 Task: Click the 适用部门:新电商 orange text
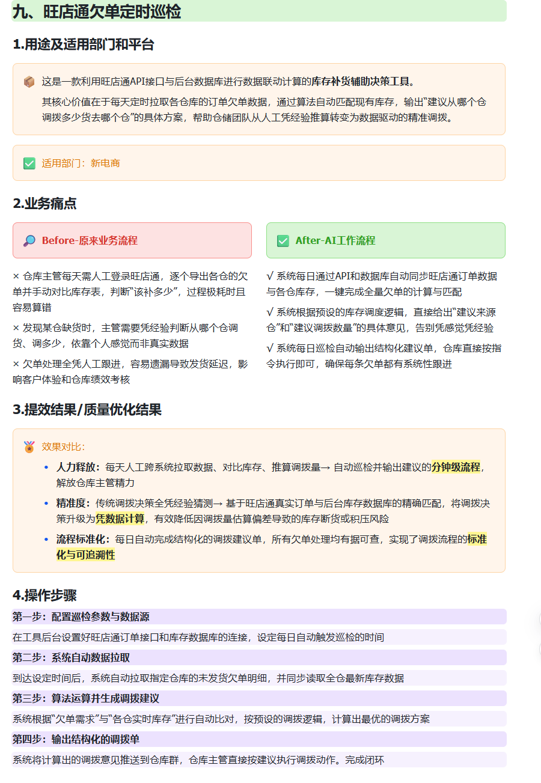81,163
